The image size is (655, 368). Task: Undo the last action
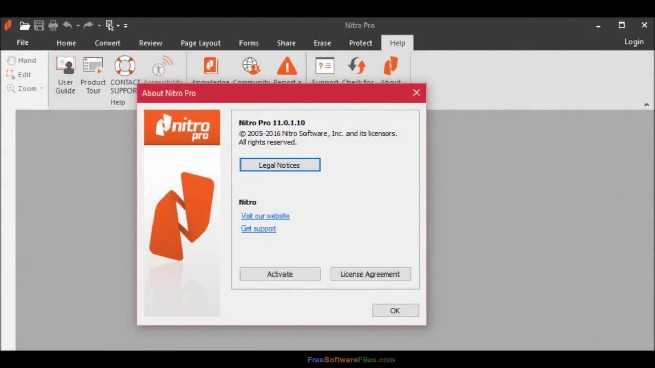coord(68,25)
